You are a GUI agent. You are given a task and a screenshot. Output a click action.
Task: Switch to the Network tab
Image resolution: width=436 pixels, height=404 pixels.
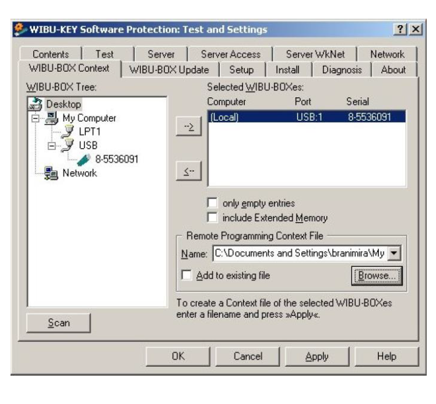pos(388,54)
